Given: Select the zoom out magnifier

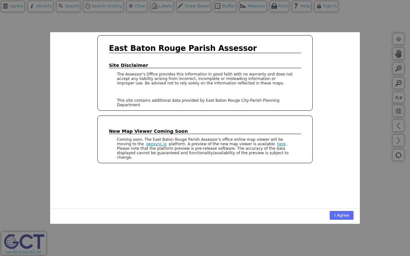Looking at the screenshot, I should [398, 83].
